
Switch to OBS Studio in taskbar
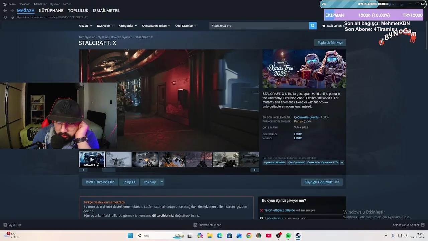pos(279,236)
